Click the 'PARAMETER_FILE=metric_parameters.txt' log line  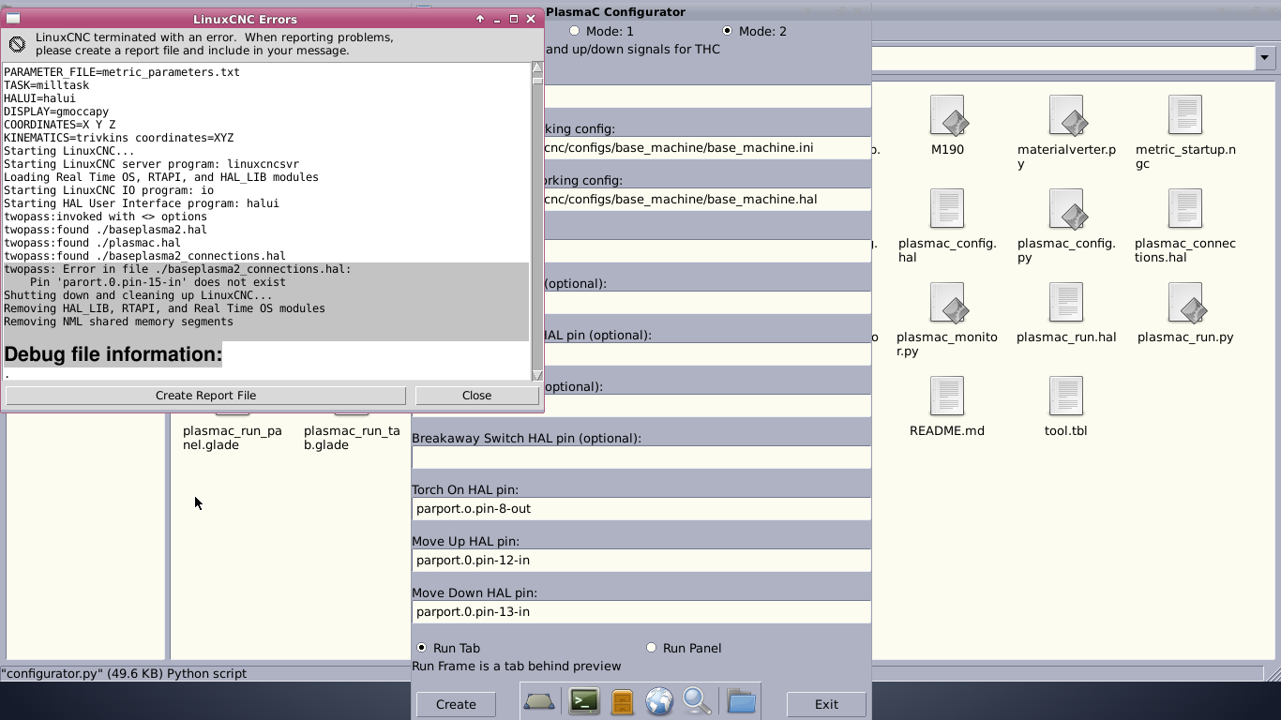click(122, 72)
